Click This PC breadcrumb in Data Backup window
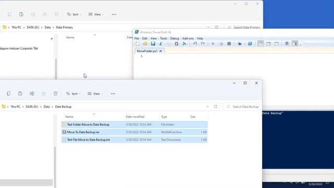 (x=15, y=107)
